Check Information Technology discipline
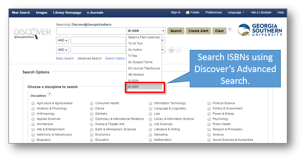 pos(151,103)
